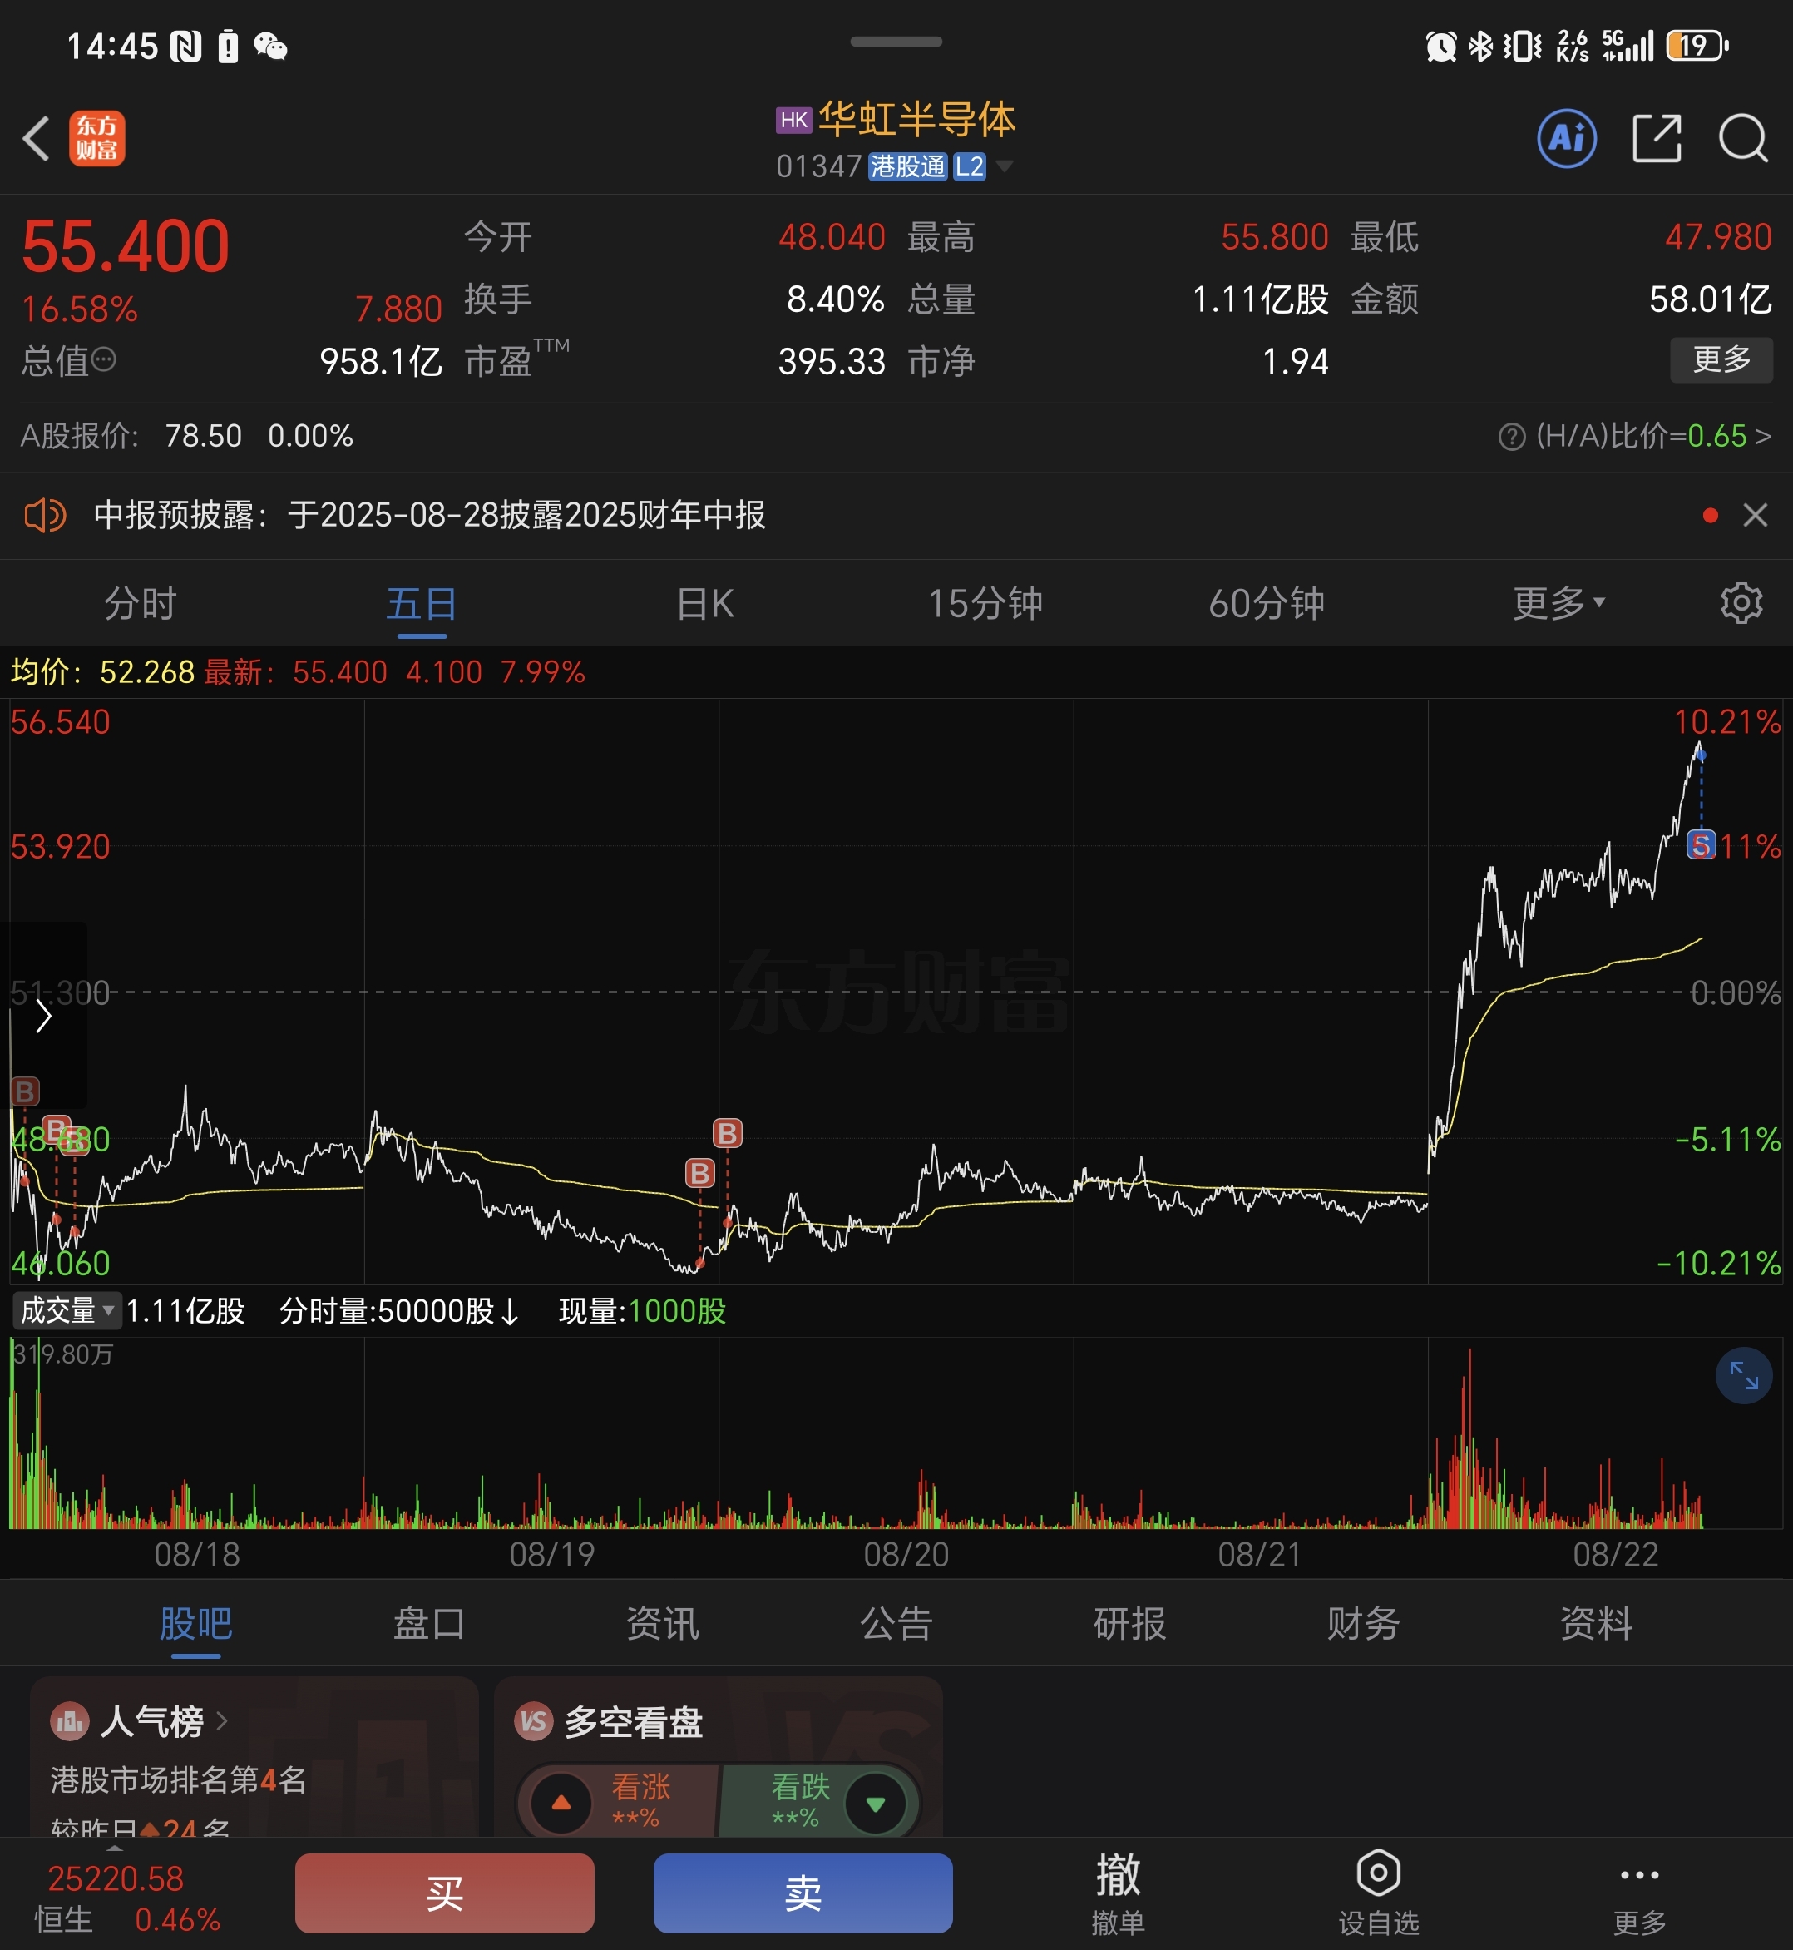The image size is (1793, 1950).
Task: Go back with the left arrow
Action: pos(37,138)
